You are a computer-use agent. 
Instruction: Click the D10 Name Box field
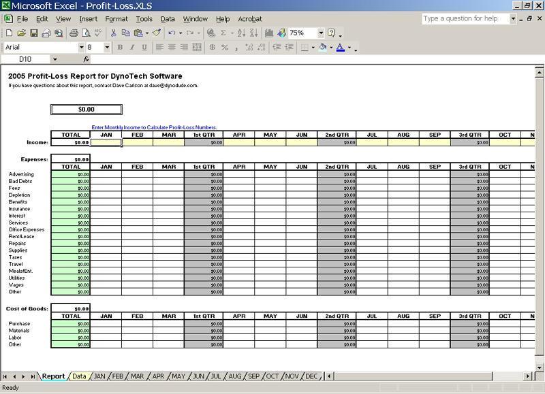[25, 59]
